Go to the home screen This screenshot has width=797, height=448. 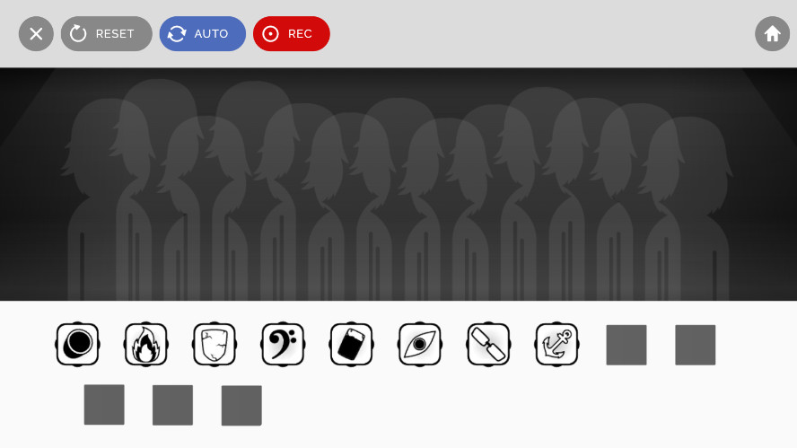pyautogui.click(x=772, y=34)
